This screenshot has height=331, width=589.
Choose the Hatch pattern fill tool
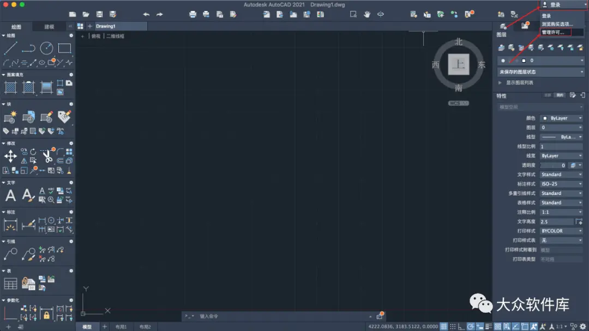(x=10, y=87)
